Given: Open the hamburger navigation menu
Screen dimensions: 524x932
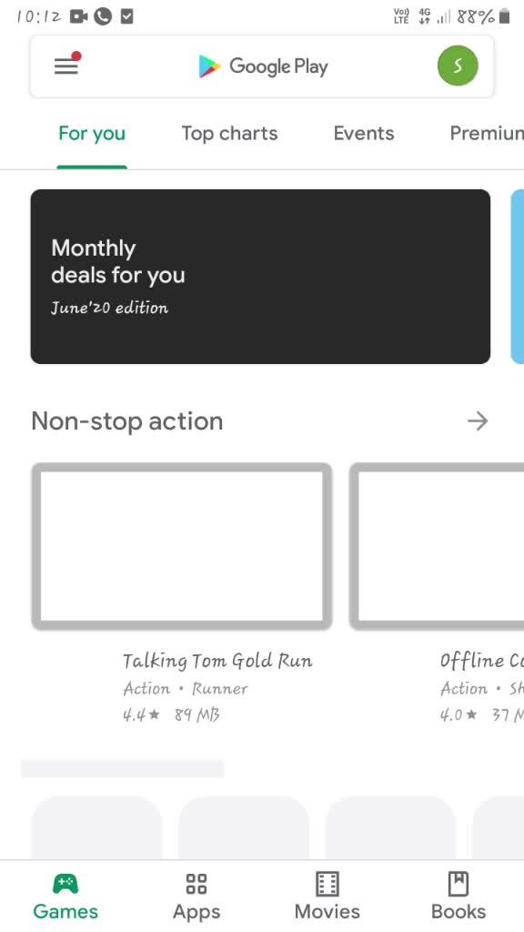Looking at the screenshot, I should click(x=65, y=66).
